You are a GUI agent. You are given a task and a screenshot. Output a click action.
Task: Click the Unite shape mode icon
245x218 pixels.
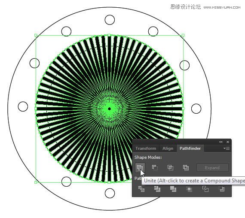pyautogui.click(x=140, y=168)
